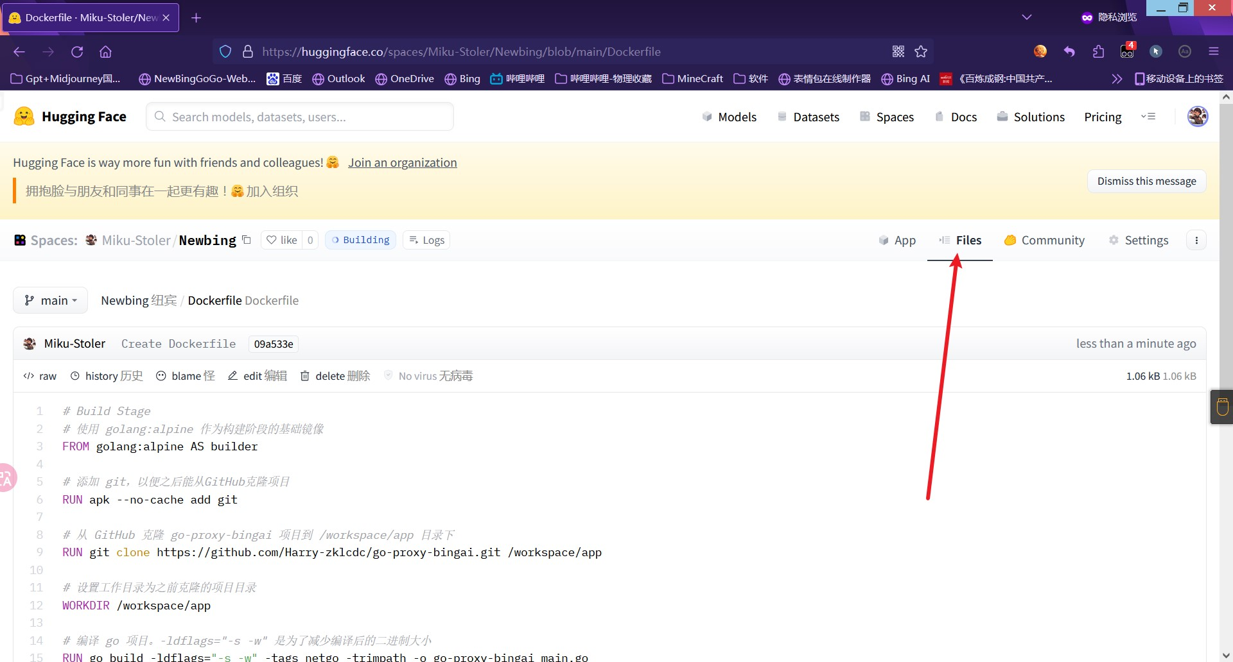Open extension icon with red badge 4

(1128, 51)
